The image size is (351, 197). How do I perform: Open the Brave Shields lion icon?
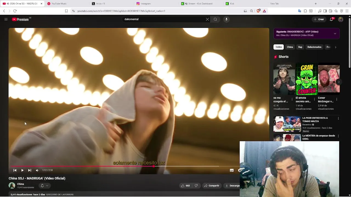click(258, 11)
